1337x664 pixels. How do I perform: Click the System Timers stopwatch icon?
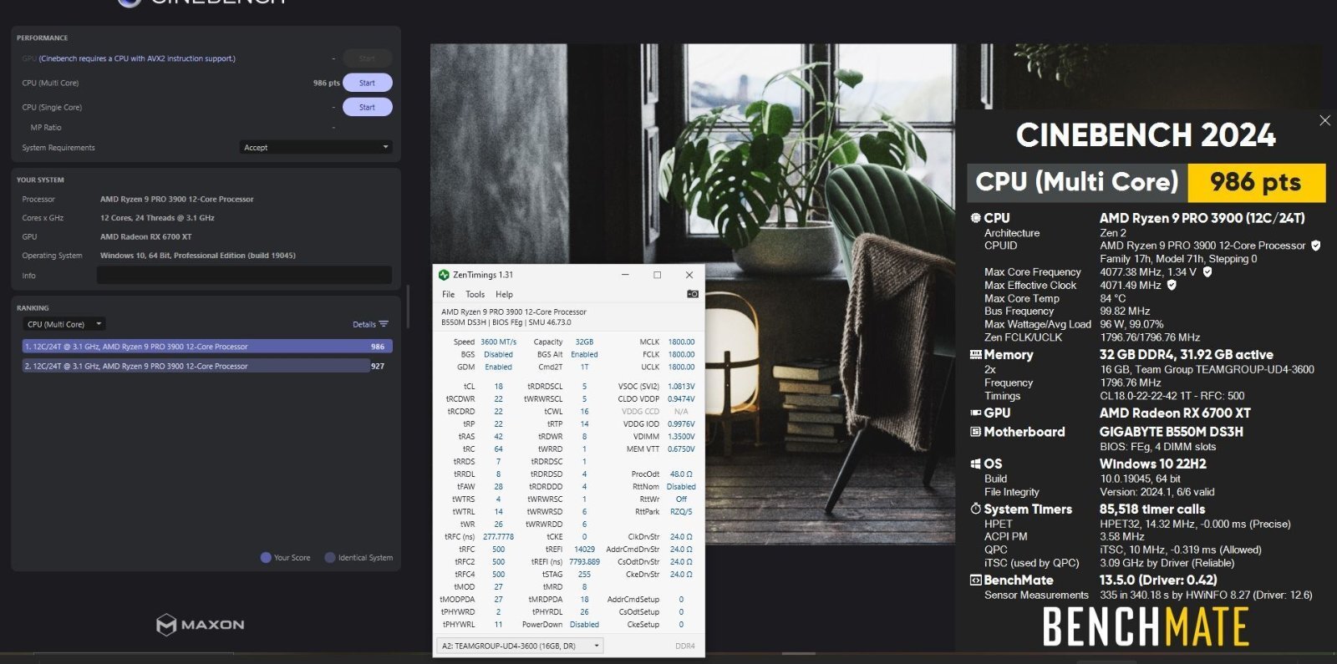pyautogui.click(x=975, y=509)
